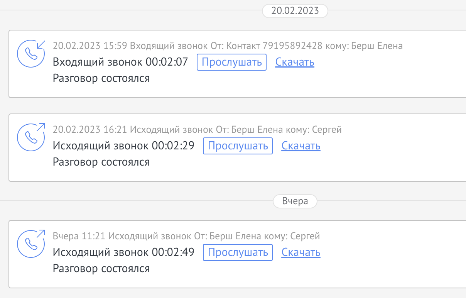Click the 20.02.2023 16:21 call header text
This screenshot has width=466, height=298.
coord(197,130)
